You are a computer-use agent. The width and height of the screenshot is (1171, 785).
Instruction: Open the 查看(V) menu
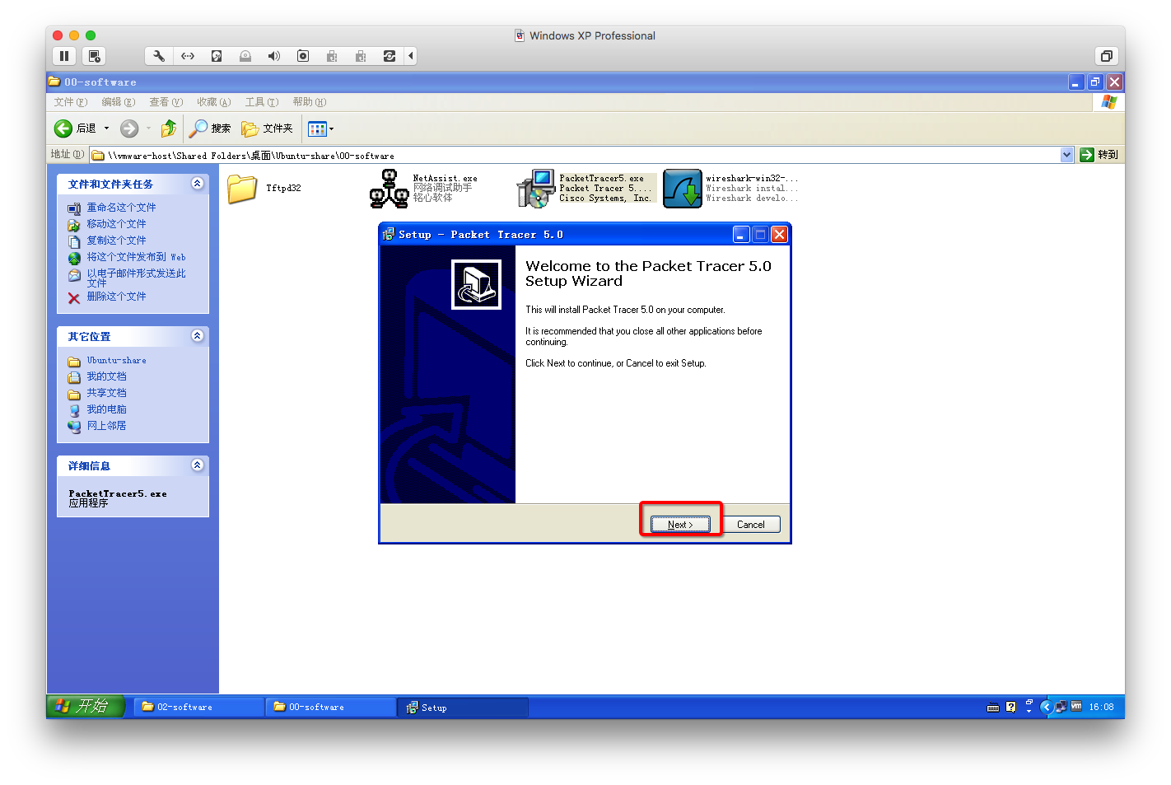pos(166,102)
